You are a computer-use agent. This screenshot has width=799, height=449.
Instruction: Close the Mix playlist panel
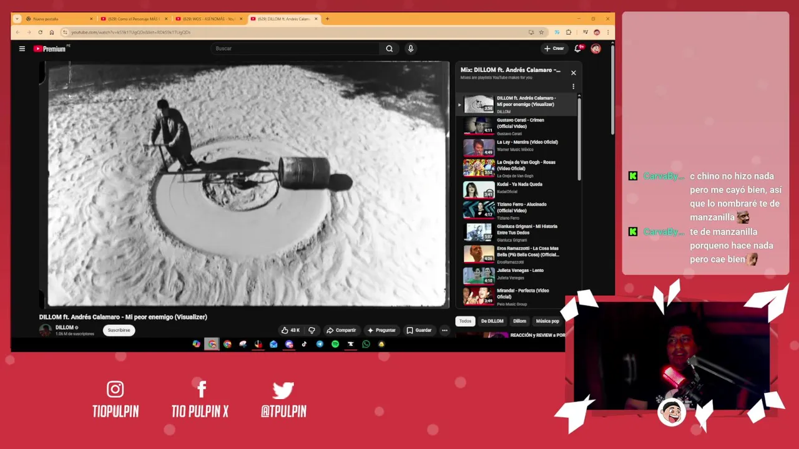tap(573, 73)
